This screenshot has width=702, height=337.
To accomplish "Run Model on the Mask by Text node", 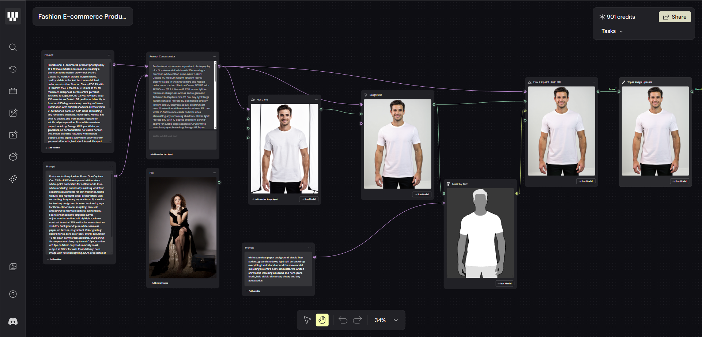I will point(505,284).
